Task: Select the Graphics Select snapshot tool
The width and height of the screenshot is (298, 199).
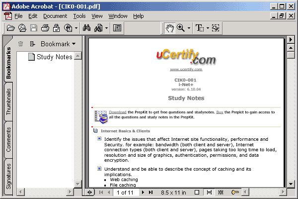Action: (216, 28)
